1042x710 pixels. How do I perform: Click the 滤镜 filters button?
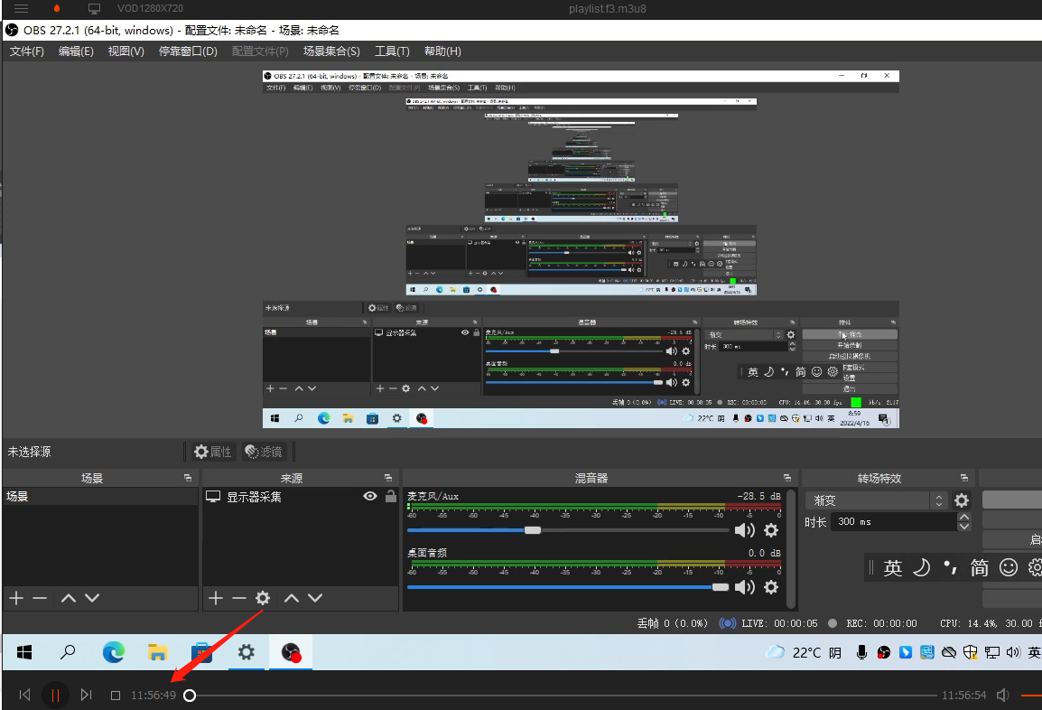click(264, 452)
